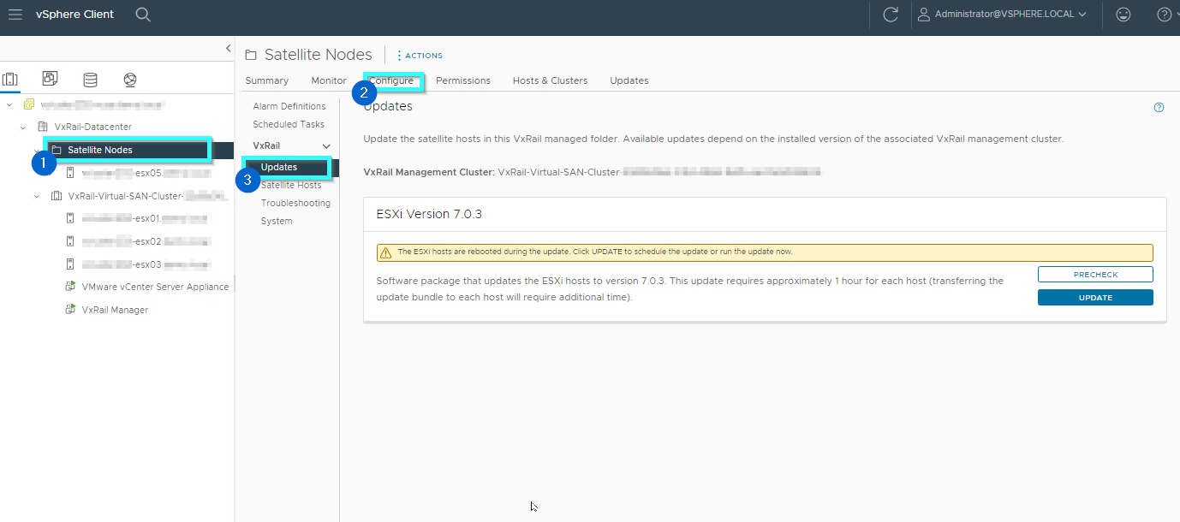Open Alarm Definitions in the Configure sidebar
The height and width of the screenshot is (522, 1180).
[x=289, y=106]
